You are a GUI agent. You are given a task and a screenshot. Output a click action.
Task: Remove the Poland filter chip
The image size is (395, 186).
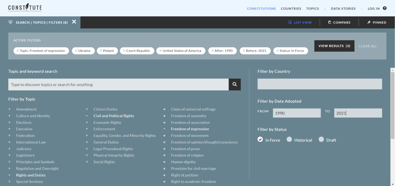(x=101, y=51)
